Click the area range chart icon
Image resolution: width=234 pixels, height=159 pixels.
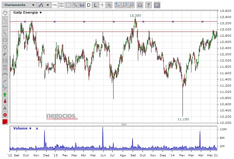[x=82, y=5]
